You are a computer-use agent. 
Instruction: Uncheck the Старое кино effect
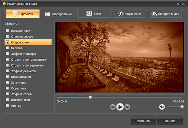pos(8,42)
